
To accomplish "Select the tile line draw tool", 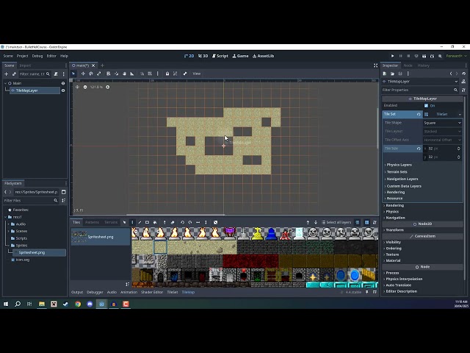I will [140, 222].
